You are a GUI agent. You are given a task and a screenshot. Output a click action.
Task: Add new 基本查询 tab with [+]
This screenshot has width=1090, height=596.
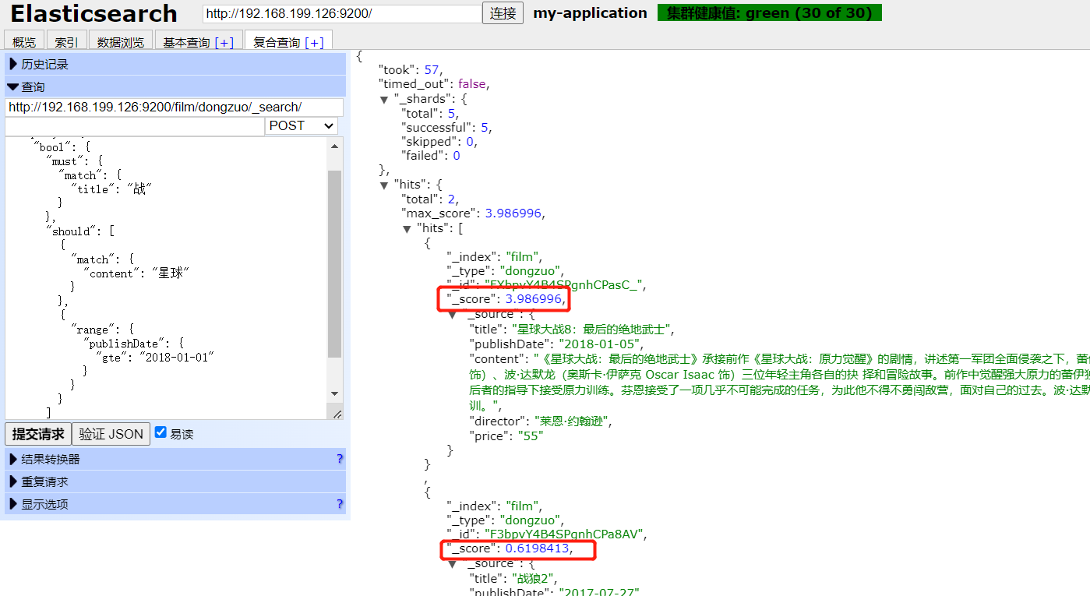224,43
